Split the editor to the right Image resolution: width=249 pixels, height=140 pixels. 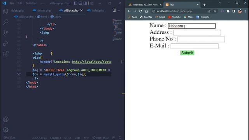click(x=114, y=10)
